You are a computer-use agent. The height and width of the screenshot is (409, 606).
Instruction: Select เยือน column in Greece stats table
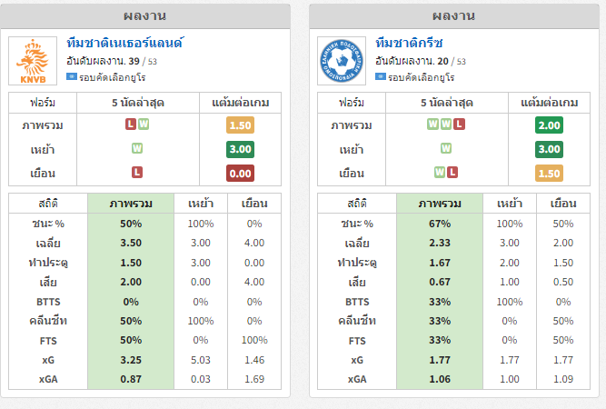pos(563,204)
